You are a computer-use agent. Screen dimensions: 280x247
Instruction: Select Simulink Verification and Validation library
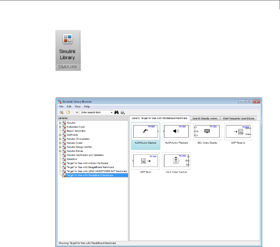(x=85, y=155)
